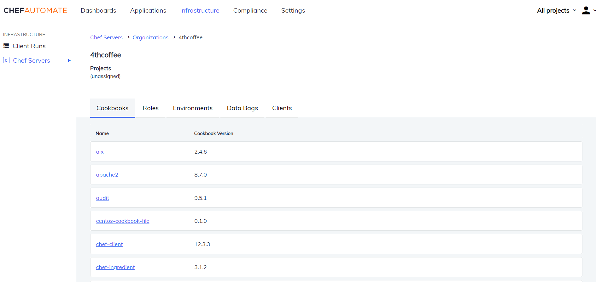This screenshot has width=596, height=282.
Task: Open the apache2 cookbook
Action: [107, 175]
